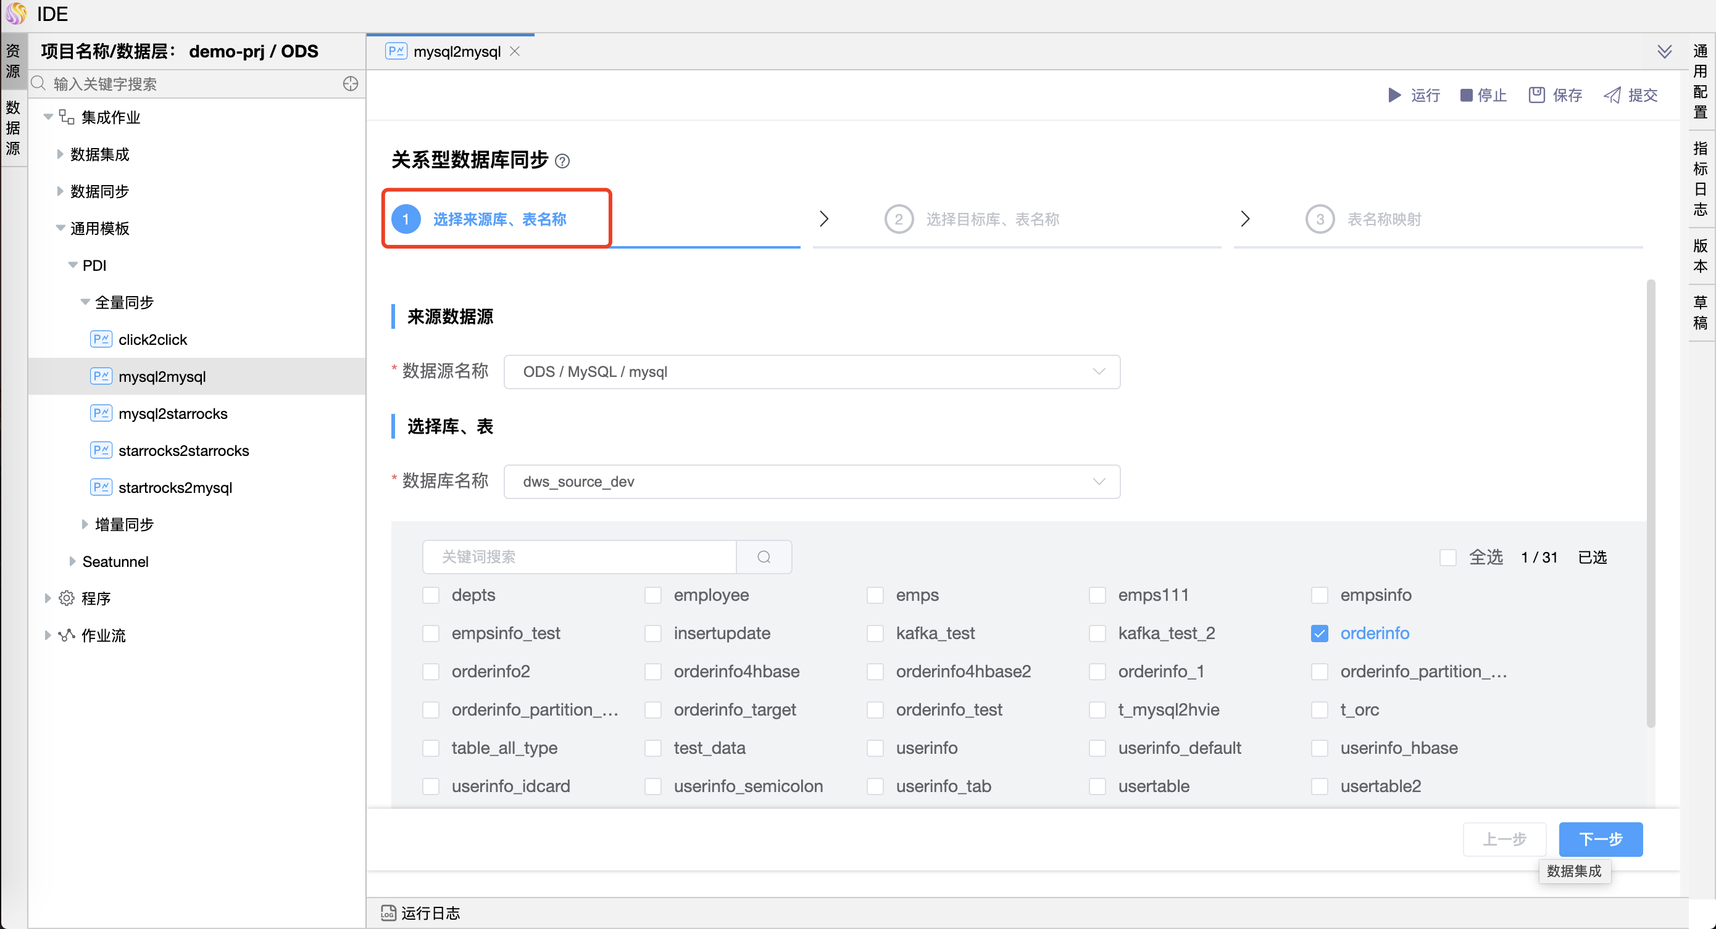Image resolution: width=1716 pixels, height=929 pixels.
Task: Click the locate target icon in search bar
Action: [351, 84]
